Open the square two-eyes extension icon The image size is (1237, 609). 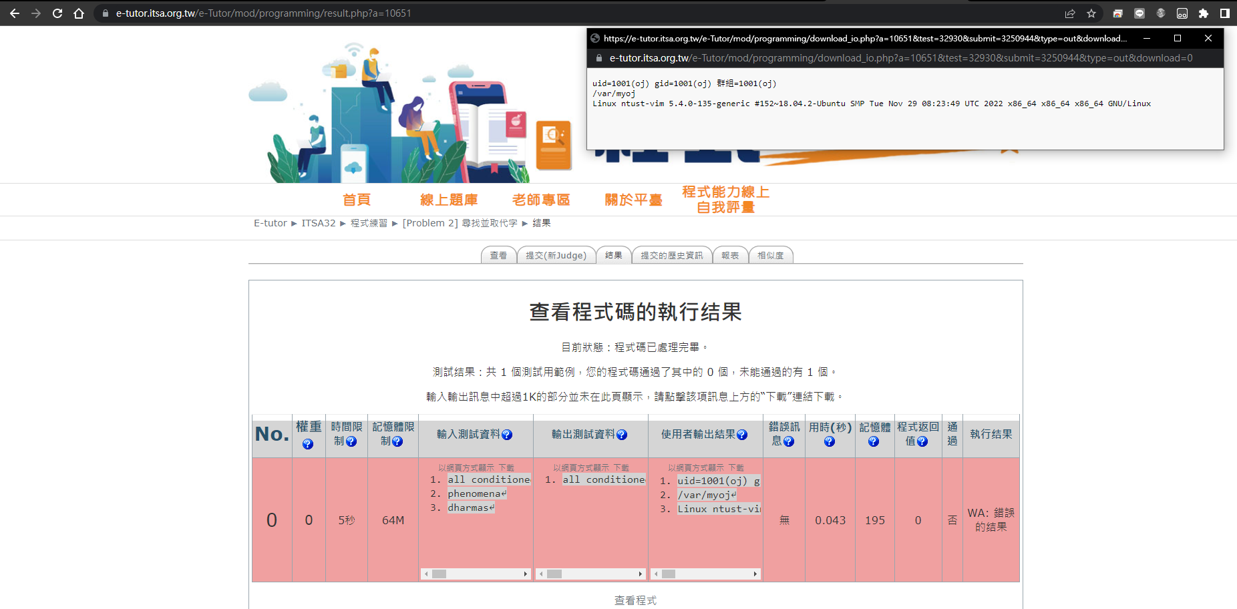click(1182, 13)
